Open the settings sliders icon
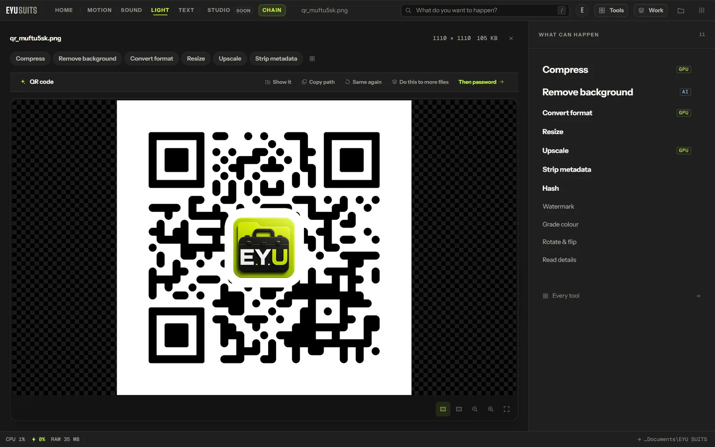Viewport: 715px width, 447px height. [x=702, y=10]
